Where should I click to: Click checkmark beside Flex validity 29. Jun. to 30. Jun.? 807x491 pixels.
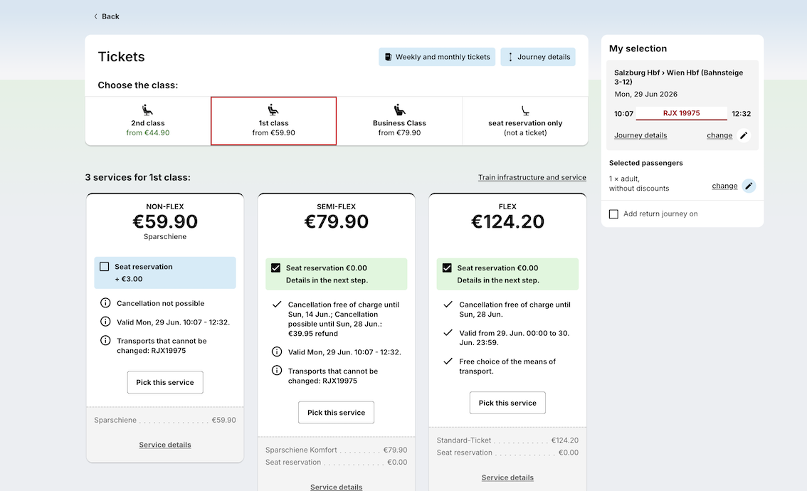[448, 333]
